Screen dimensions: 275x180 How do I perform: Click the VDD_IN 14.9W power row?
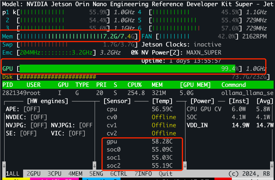click(230, 125)
